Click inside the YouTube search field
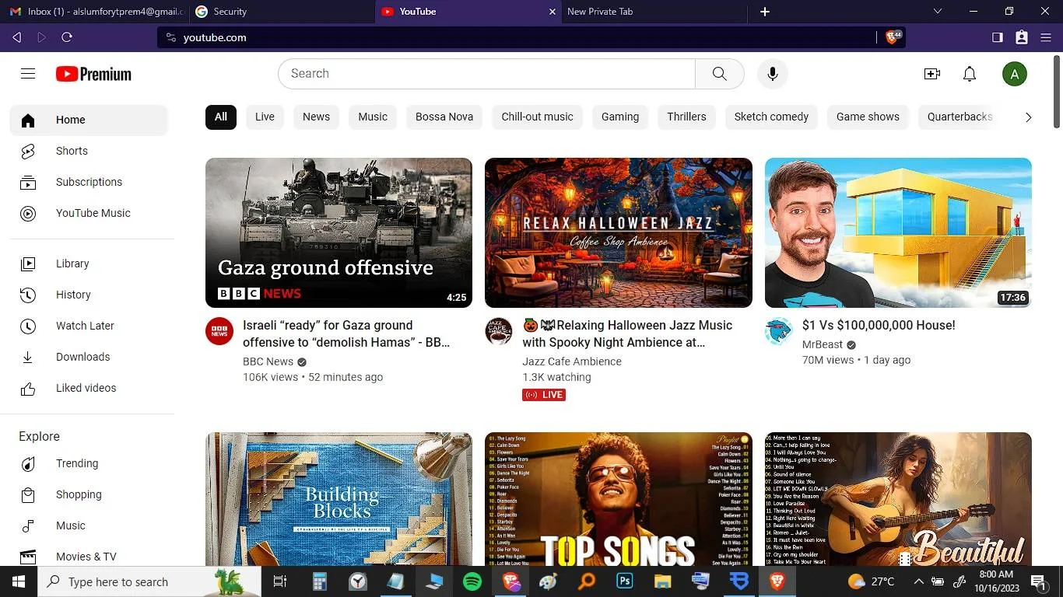This screenshot has width=1063, height=597. [486, 74]
